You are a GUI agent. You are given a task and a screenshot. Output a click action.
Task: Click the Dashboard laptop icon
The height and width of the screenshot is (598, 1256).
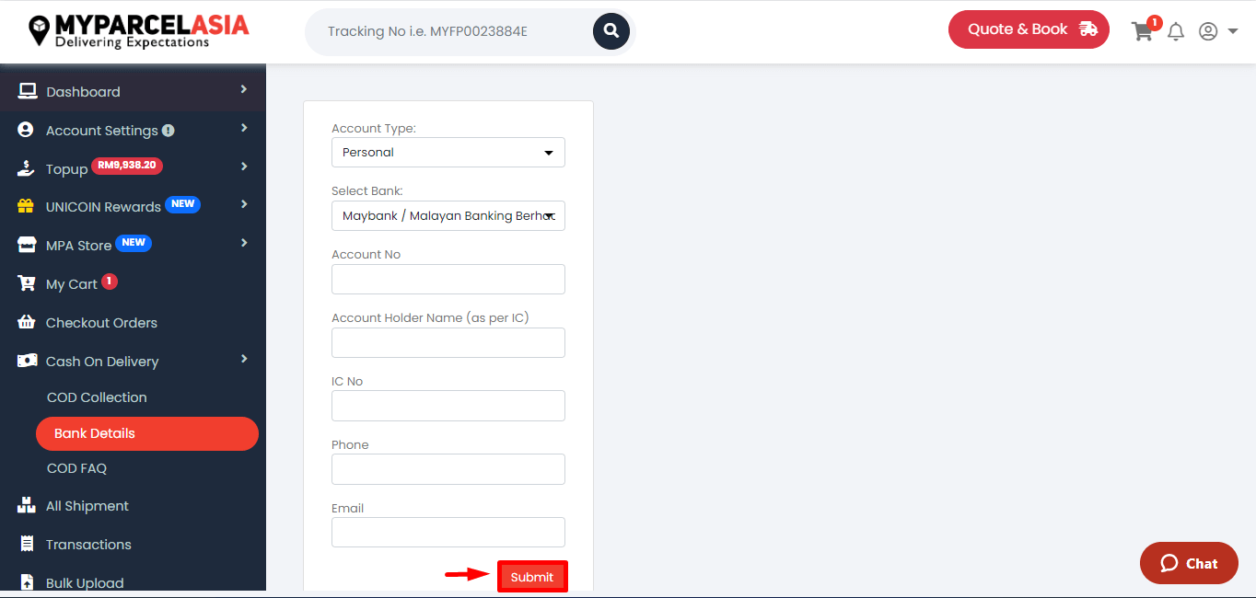pyautogui.click(x=27, y=91)
